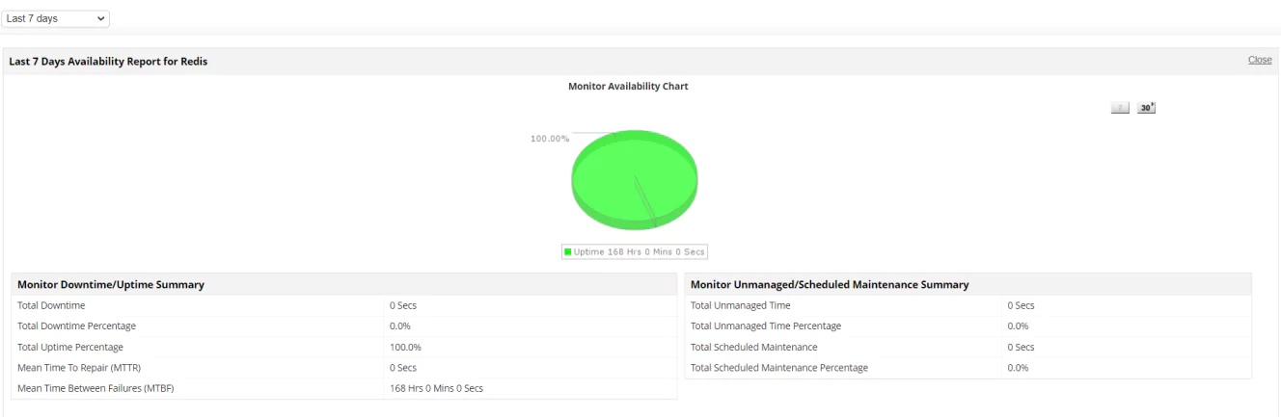Select the Total Downtime row
The width and height of the screenshot is (1281, 417).
click(x=344, y=305)
